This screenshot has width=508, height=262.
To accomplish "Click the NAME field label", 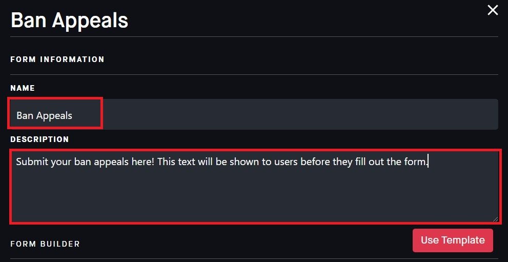I will pos(23,88).
